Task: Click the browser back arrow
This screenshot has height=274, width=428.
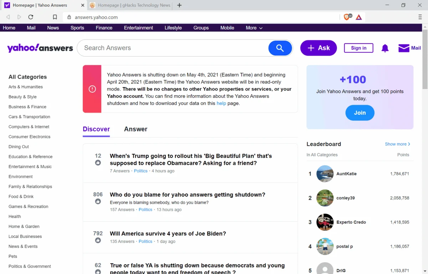Action: click(x=8, y=17)
